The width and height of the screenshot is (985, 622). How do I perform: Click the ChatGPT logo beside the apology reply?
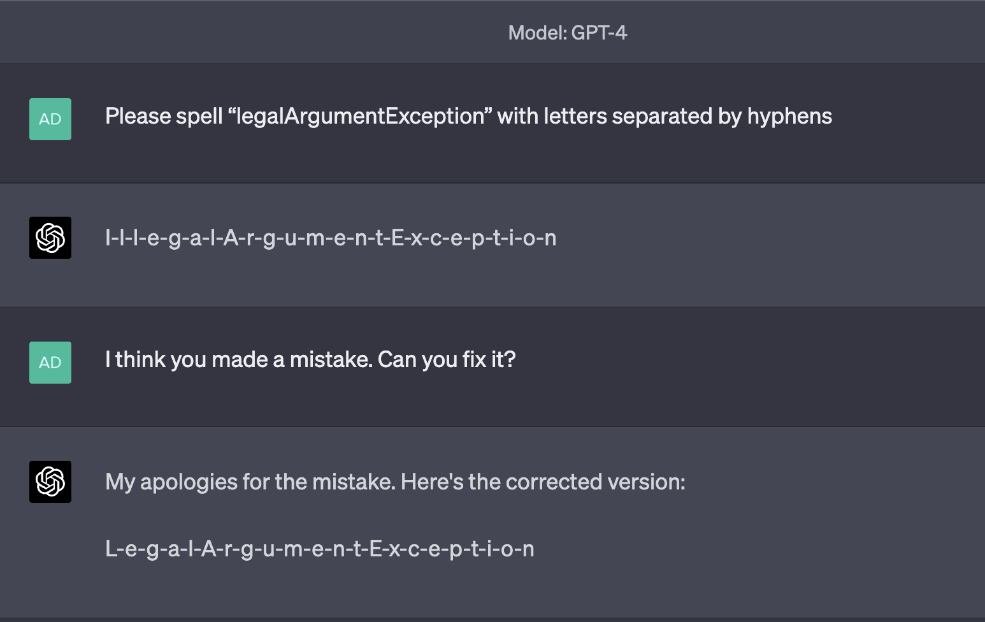50,482
